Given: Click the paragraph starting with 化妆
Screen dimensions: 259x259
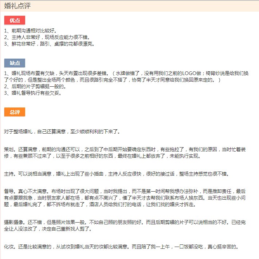Looking at the screenshot, I should coord(122,247).
